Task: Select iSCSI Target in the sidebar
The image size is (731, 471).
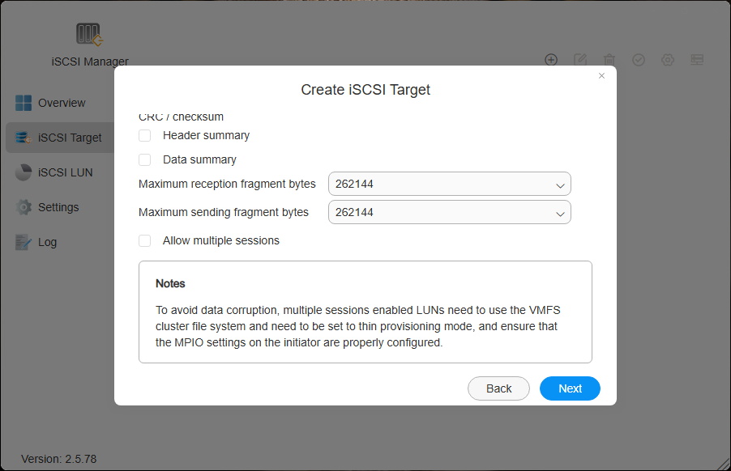Action: [69, 138]
